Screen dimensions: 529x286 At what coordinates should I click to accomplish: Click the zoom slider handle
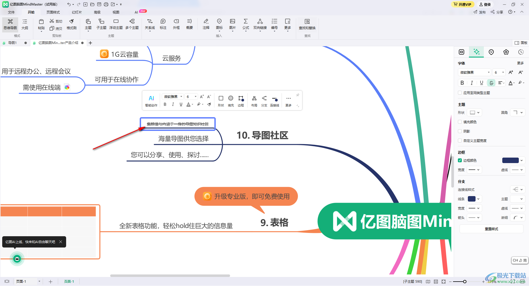click(x=465, y=282)
